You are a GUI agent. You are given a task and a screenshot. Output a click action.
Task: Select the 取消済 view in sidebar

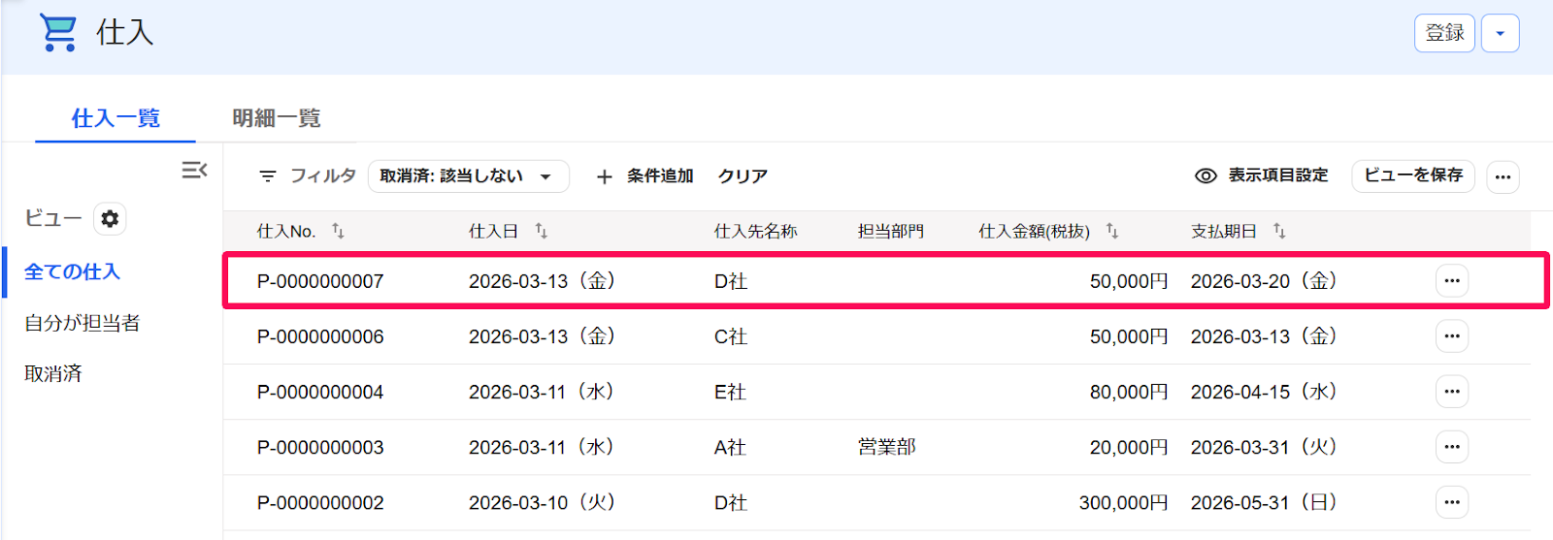(x=53, y=374)
